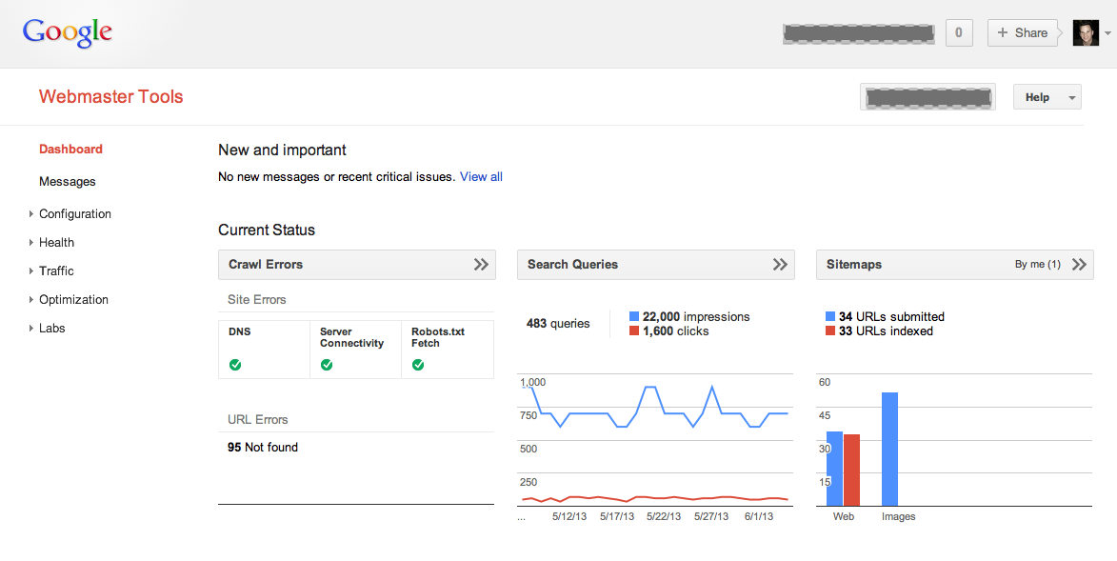The height and width of the screenshot is (561, 1117).
Task: Click the red clicks legend swatch
Action: tap(634, 331)
